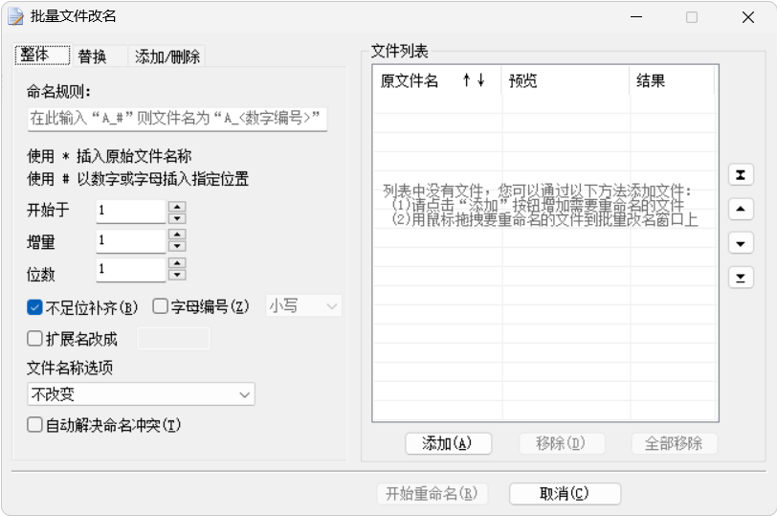Click the 开始重命名(R) button
The height and width of the screenshot is (516, 777).
pyautogui.click(x=433, y=494)
